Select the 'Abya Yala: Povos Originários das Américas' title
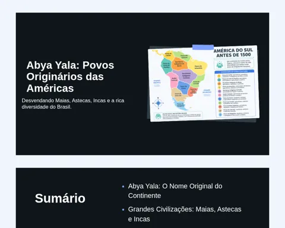Image resolution: width=285 pixels, height=228 pixels. pyautogui.click(x=70, y=77)
